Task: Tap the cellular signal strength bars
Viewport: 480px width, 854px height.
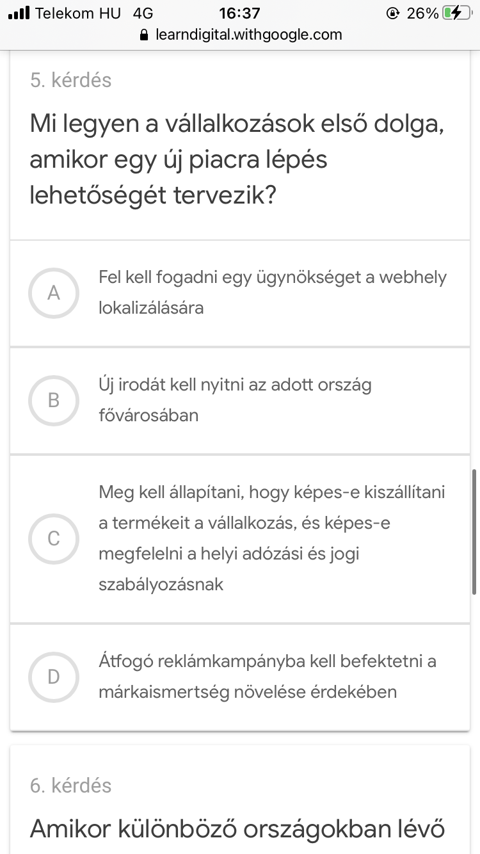Action: (19, 13)
